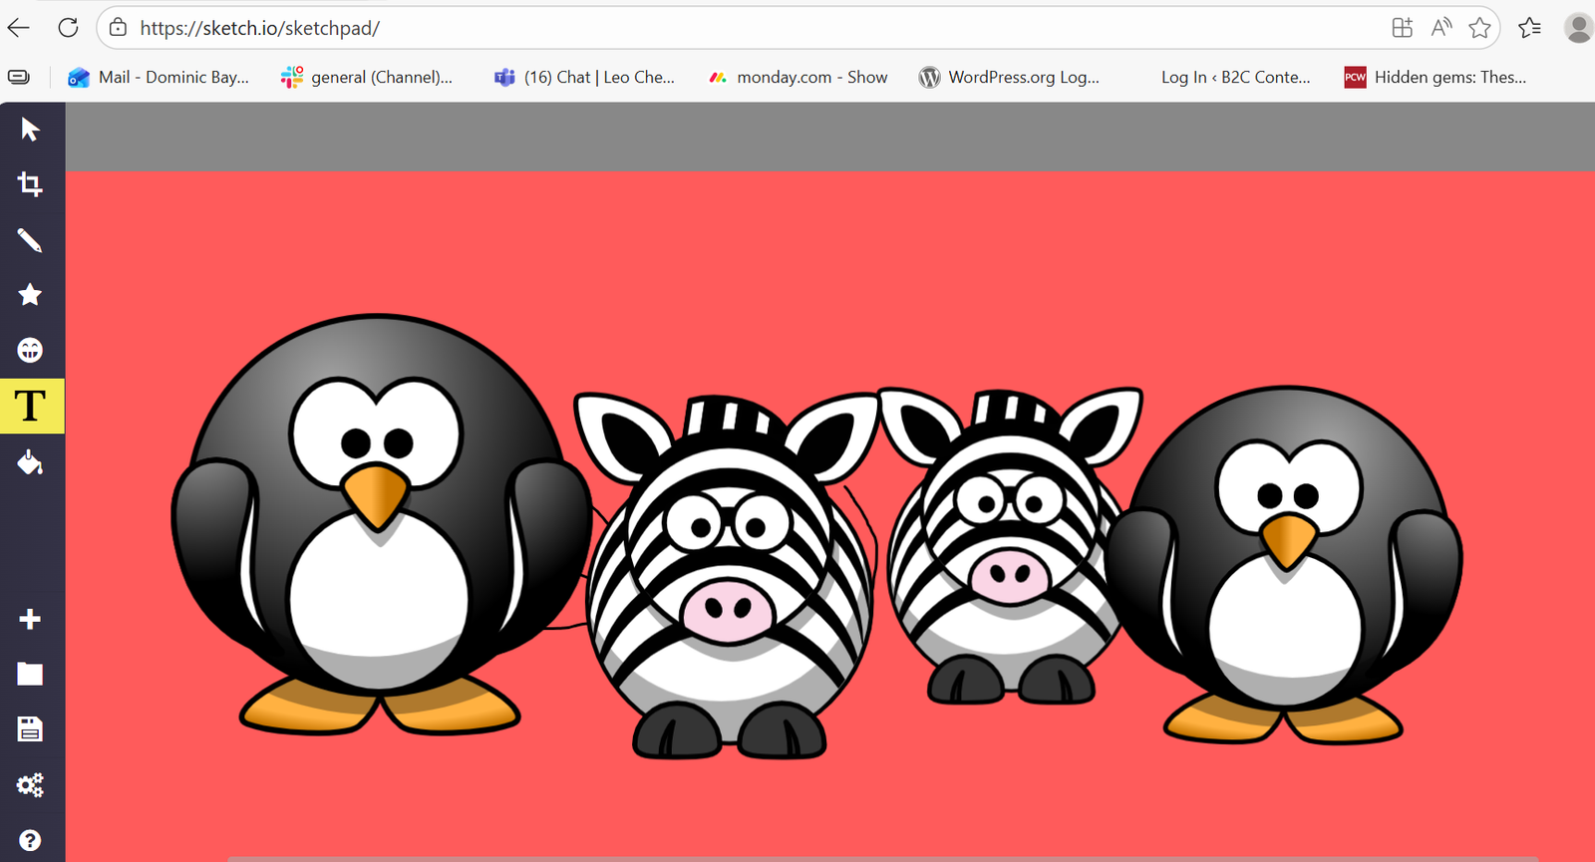Screen dimensions: 1595x862
Task: Activate the Crop tool
Action: click(x=30, y=184)
